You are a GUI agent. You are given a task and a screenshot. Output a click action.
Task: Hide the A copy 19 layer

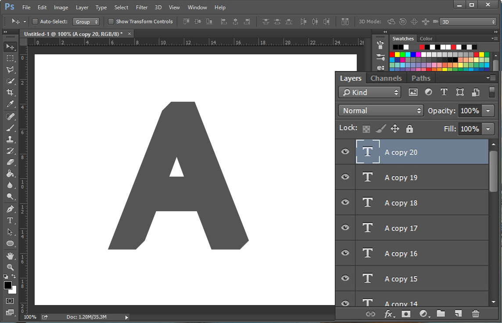345,177
